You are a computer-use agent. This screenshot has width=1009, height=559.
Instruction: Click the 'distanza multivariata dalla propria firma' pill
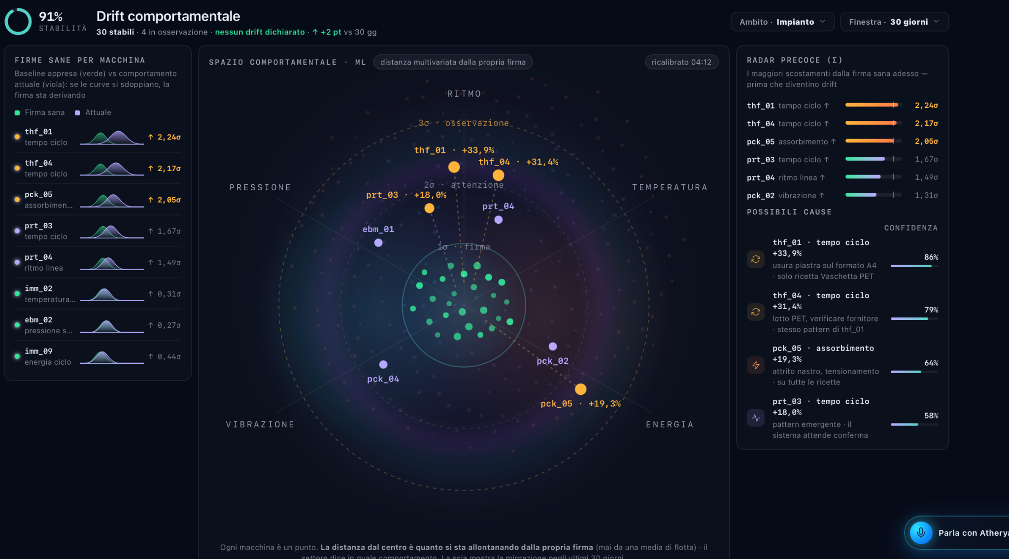pos(453,62)
